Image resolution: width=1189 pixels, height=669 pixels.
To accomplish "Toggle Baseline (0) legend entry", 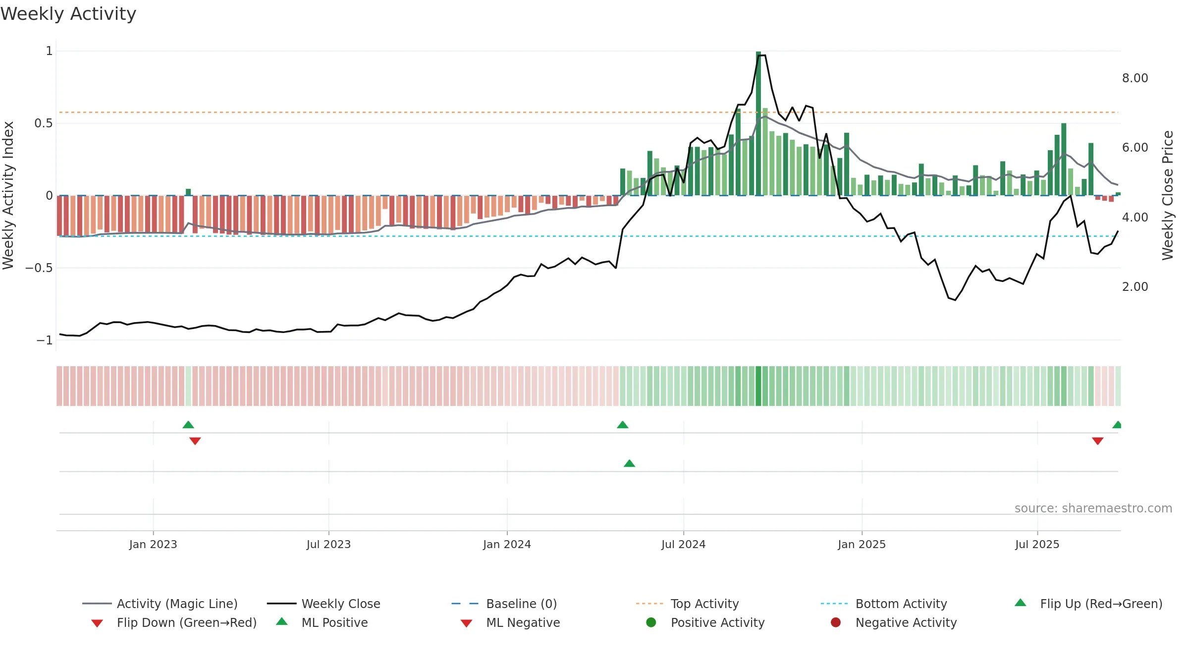I will [504, 604].
